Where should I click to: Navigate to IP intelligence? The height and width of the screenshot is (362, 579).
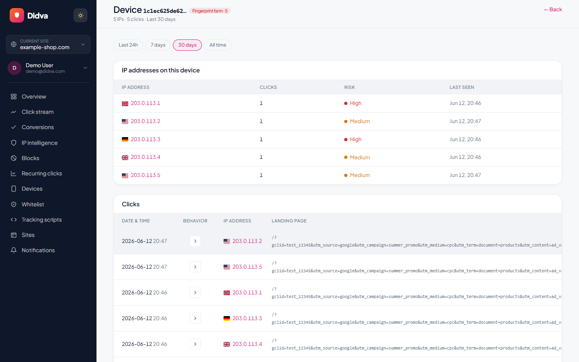[39, 143]
